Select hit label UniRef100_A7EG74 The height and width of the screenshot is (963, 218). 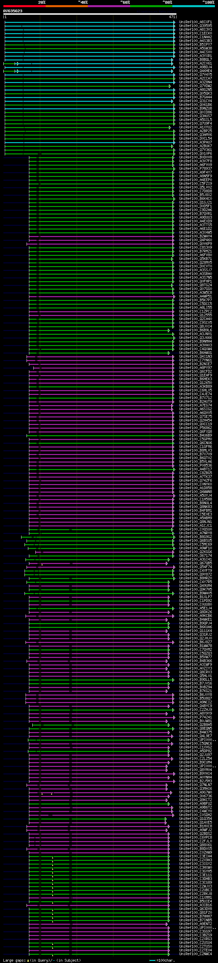(195, 405)
